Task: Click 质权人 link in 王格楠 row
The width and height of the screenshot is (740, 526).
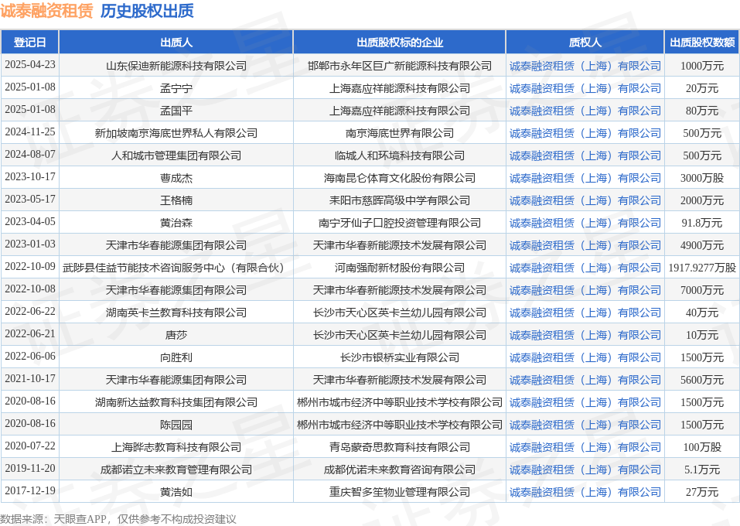Action: 585,200
